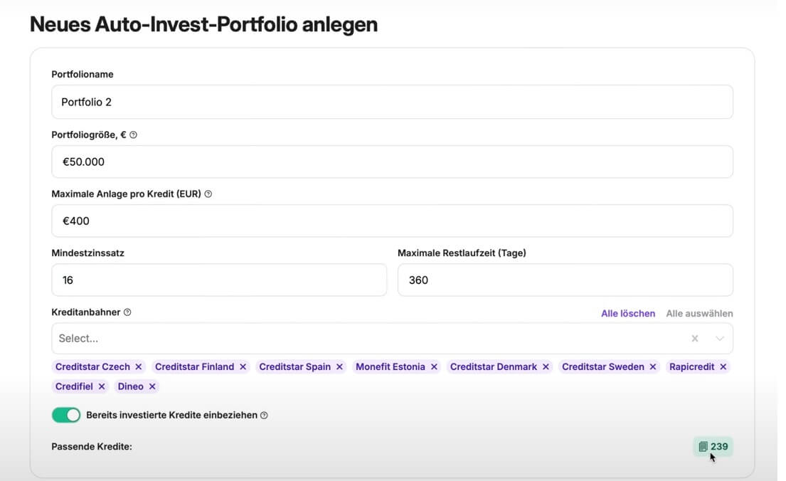Viewport: 786px width, 481px height.
Task: Click the 239 matching loans badge
Action: (x=713, y=447)
